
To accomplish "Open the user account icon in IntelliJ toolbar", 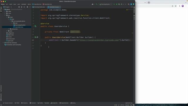I will 93,4.
